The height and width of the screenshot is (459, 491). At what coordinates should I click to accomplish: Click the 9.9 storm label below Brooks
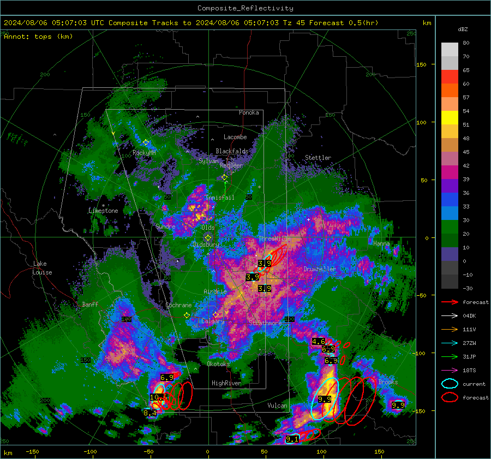click(398, 405)
